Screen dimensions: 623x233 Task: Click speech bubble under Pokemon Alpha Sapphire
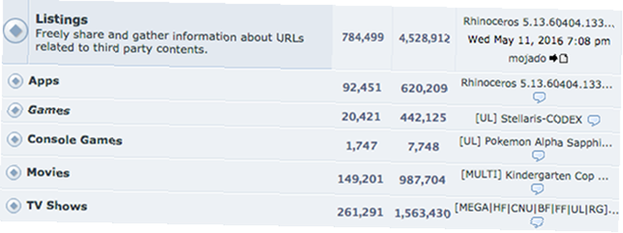click(x=538, y=156)
